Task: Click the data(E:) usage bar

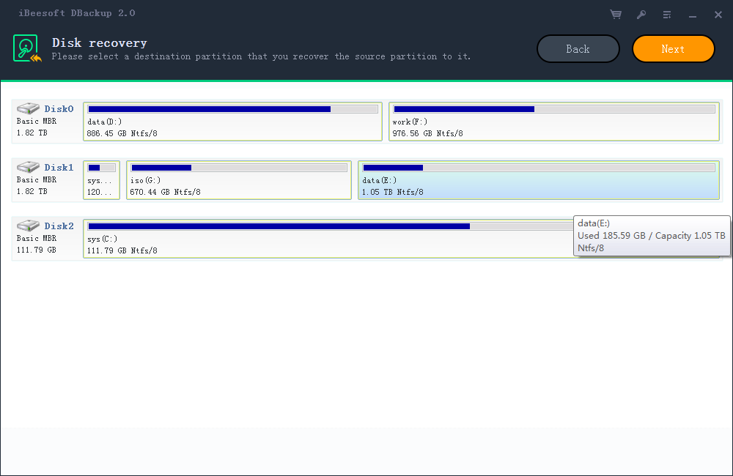Action: [539, 168]
